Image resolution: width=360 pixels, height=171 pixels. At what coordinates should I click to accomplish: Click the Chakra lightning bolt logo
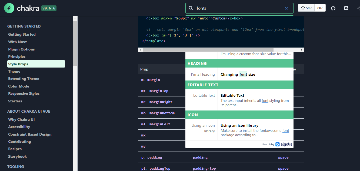(x=9, y=8)
